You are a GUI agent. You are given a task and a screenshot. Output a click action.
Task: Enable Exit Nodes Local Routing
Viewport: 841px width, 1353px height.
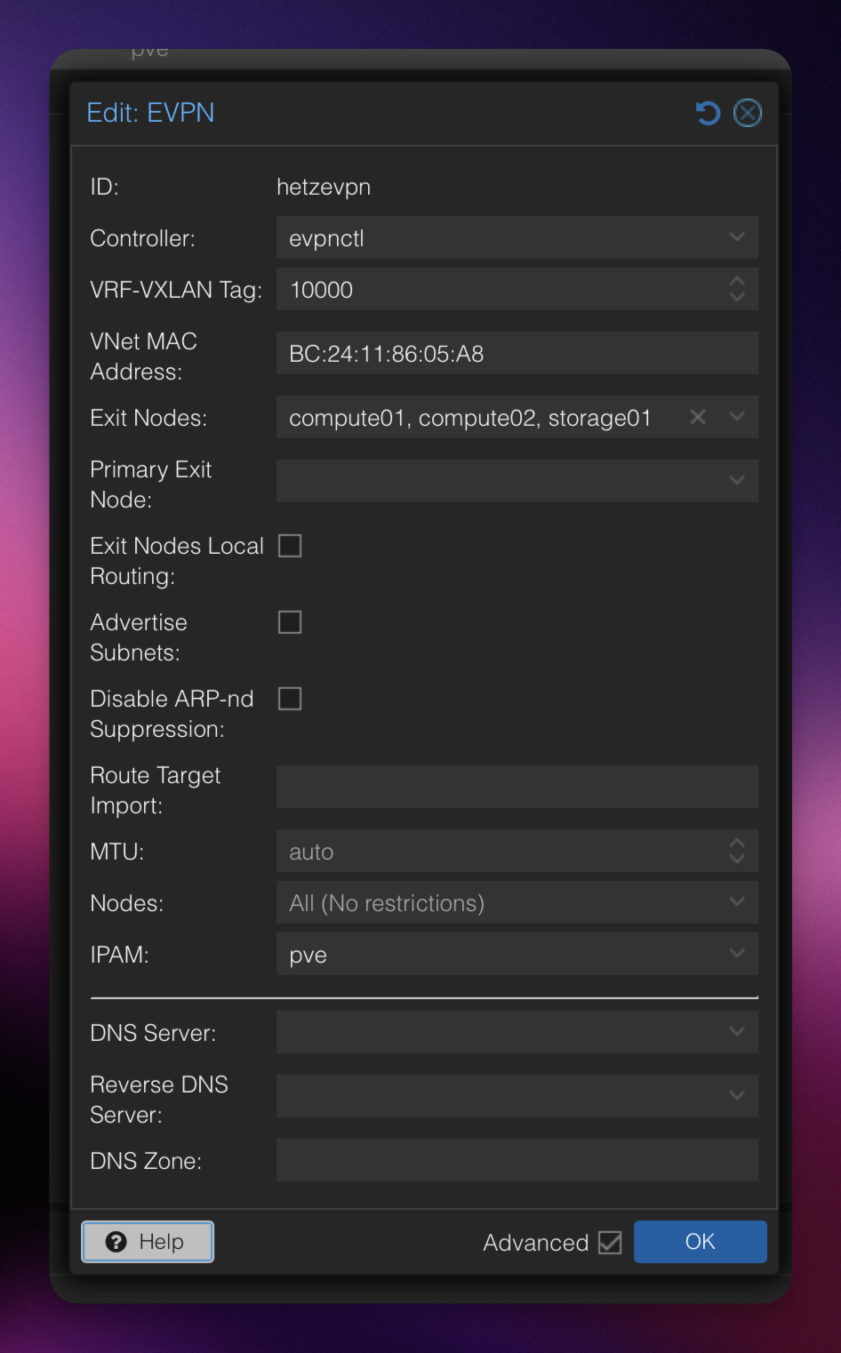pos(290,545)
